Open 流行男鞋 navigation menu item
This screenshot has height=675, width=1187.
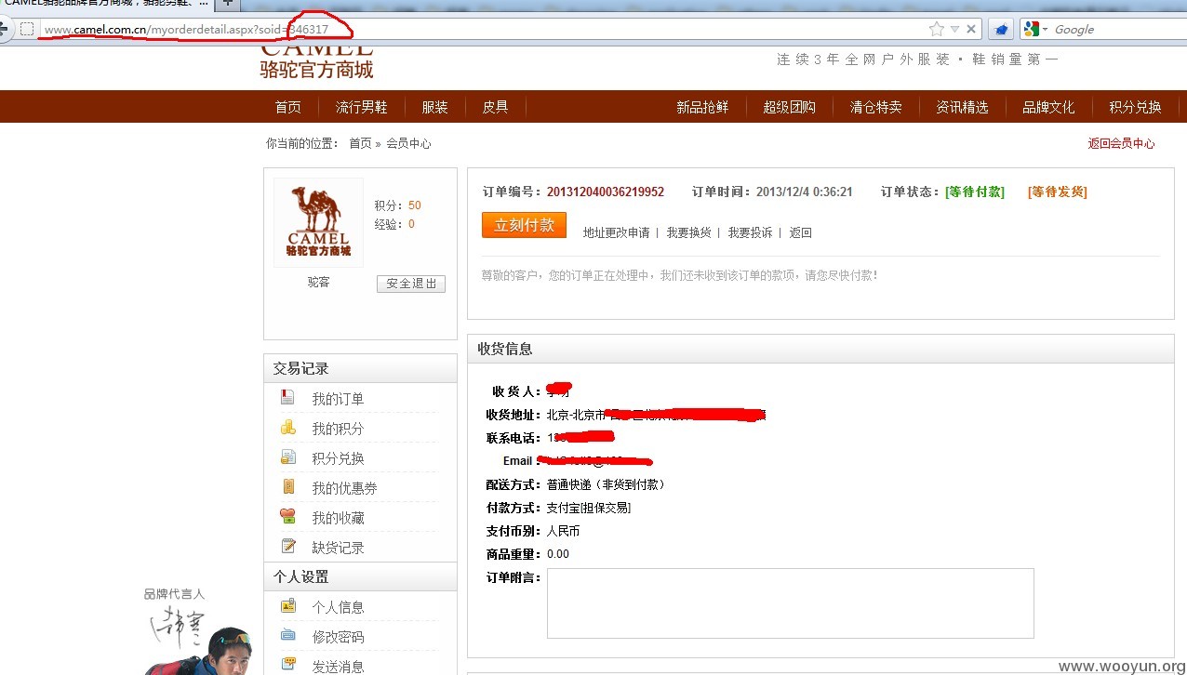pos(362,107)
